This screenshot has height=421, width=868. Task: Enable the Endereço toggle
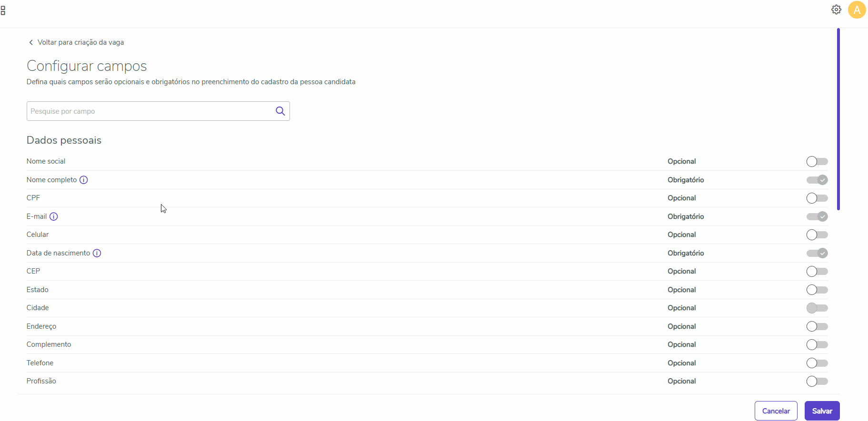[x=817, y=326]
